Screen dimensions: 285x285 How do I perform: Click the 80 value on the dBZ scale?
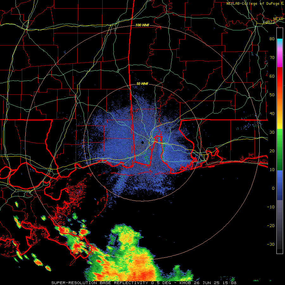point(272,39)
